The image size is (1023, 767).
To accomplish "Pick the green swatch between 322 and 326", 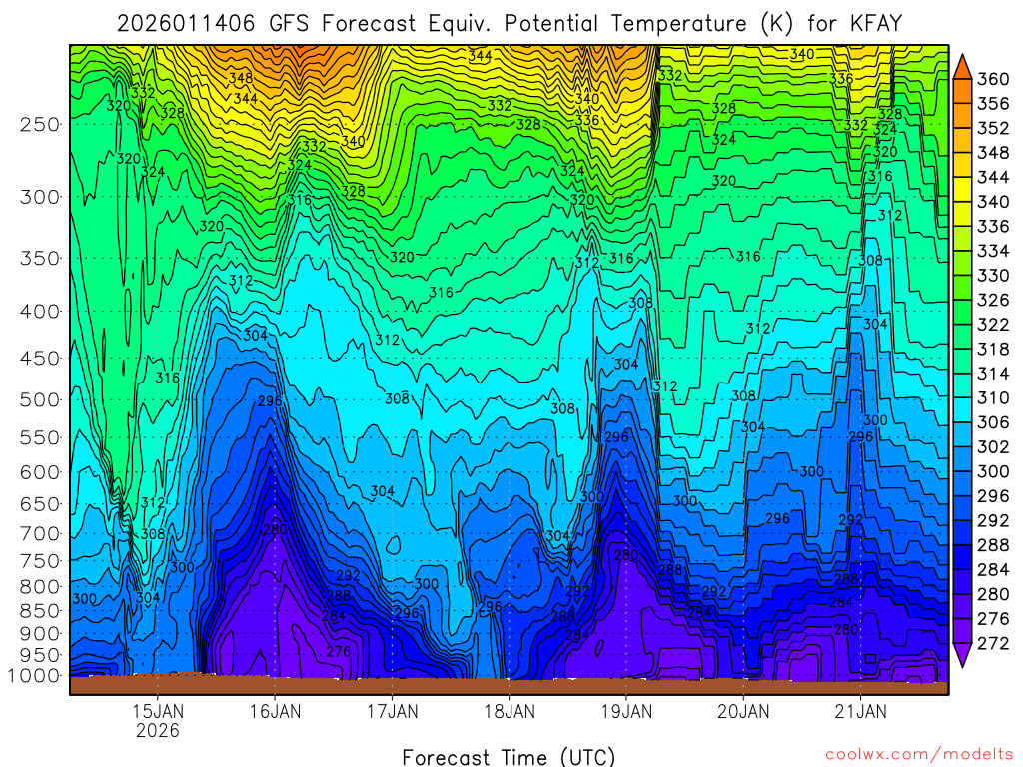I will 962,313.
